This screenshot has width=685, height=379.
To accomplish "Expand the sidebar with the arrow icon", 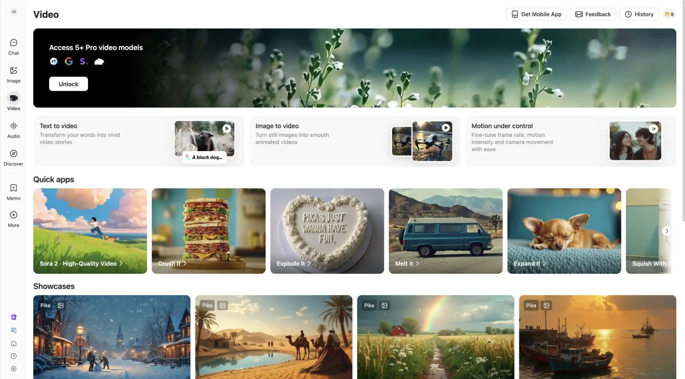I will (14, 12).
